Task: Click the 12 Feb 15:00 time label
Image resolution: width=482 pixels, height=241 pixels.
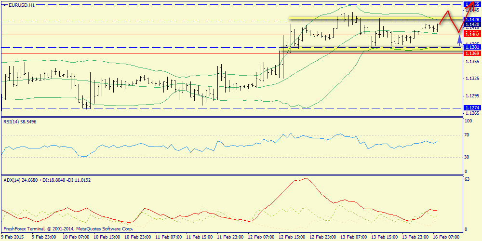Action: point(292,237)
